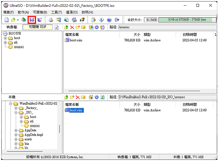Create new folder in local pane
Image resolution: width=220 pixels, height=161 pixels.
click(72, 97)
